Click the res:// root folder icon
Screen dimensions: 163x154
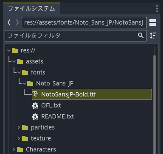15,50
